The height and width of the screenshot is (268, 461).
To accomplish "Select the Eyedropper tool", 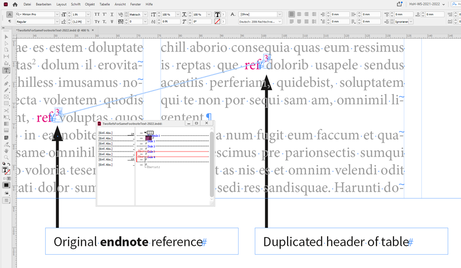I will point(6,145).
